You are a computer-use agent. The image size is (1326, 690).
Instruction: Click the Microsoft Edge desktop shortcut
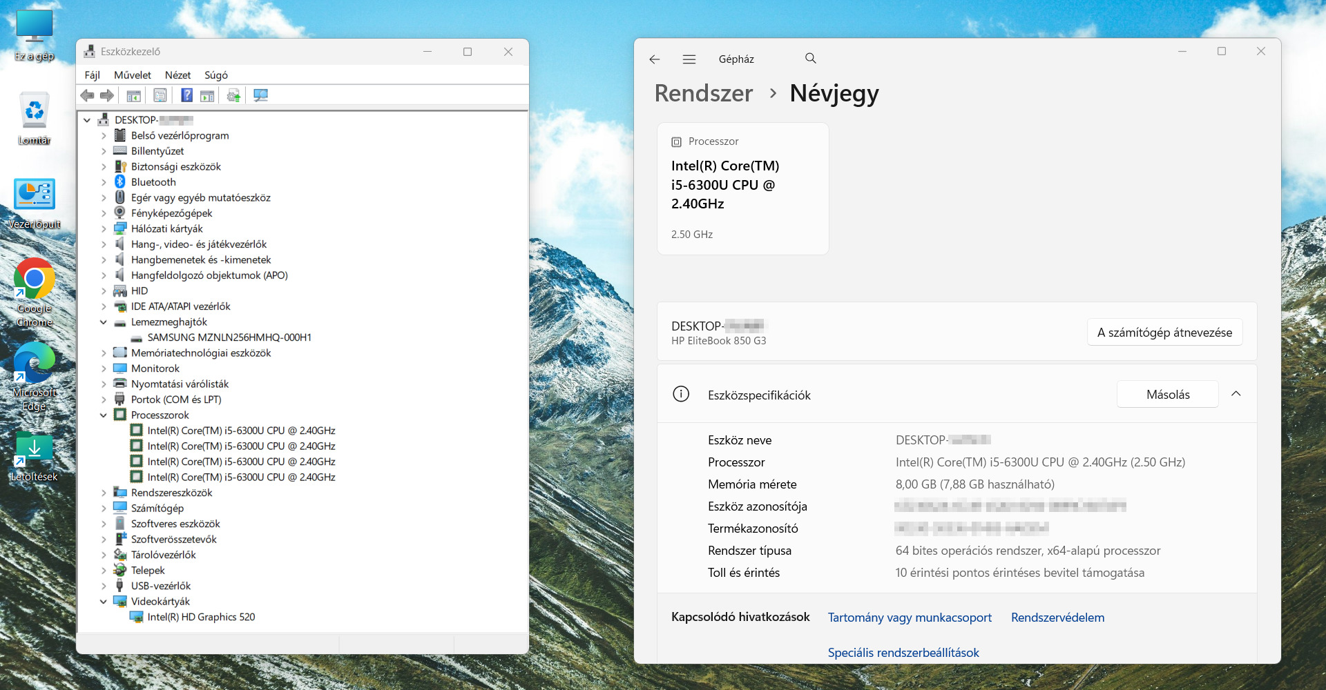(x=35, y=377)
